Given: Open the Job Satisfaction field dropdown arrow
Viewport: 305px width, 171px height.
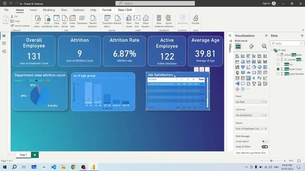Looking at the screenshot, I should pyautogui.click(x=262, y=115).
